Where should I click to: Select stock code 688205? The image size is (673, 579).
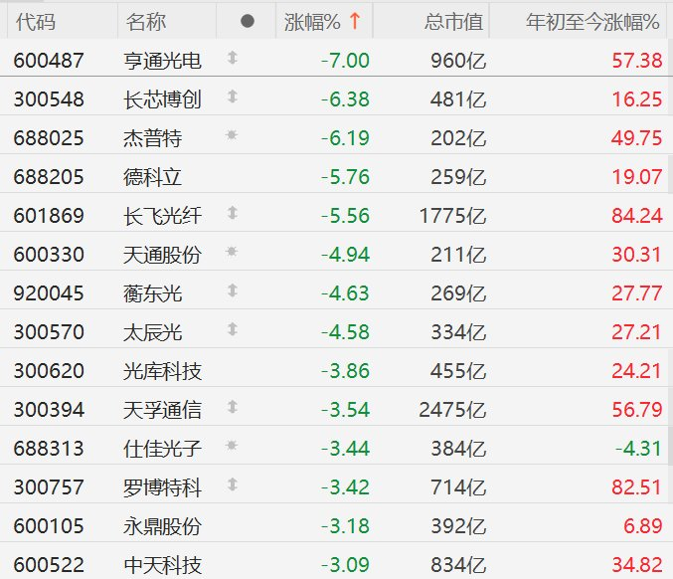[x=49, y=177]
